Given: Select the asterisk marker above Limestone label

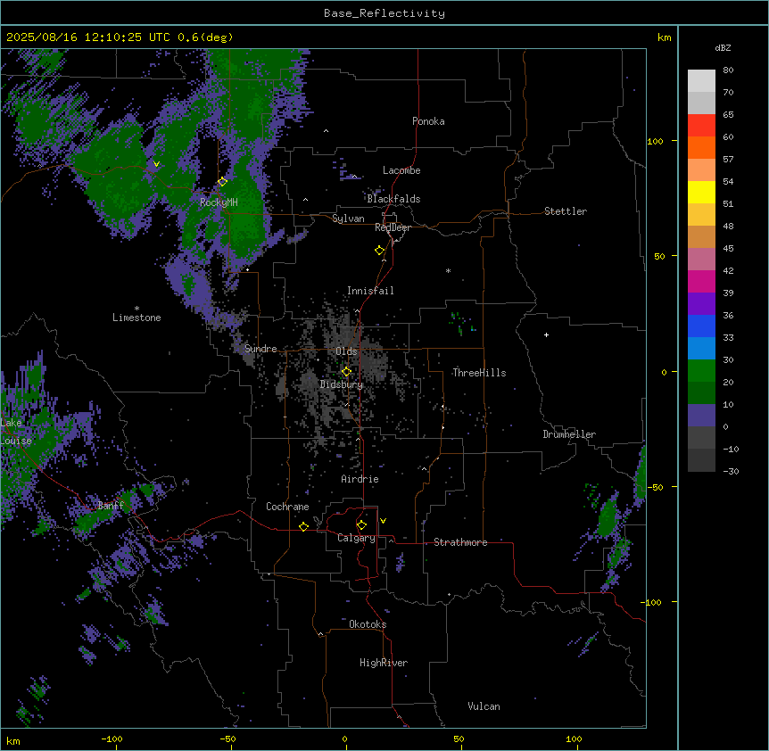Looking at the screenshot, I should coord(136,309).
